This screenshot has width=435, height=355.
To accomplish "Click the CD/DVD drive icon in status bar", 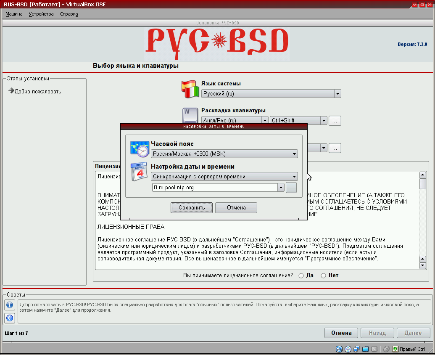I will coord(348,349).
